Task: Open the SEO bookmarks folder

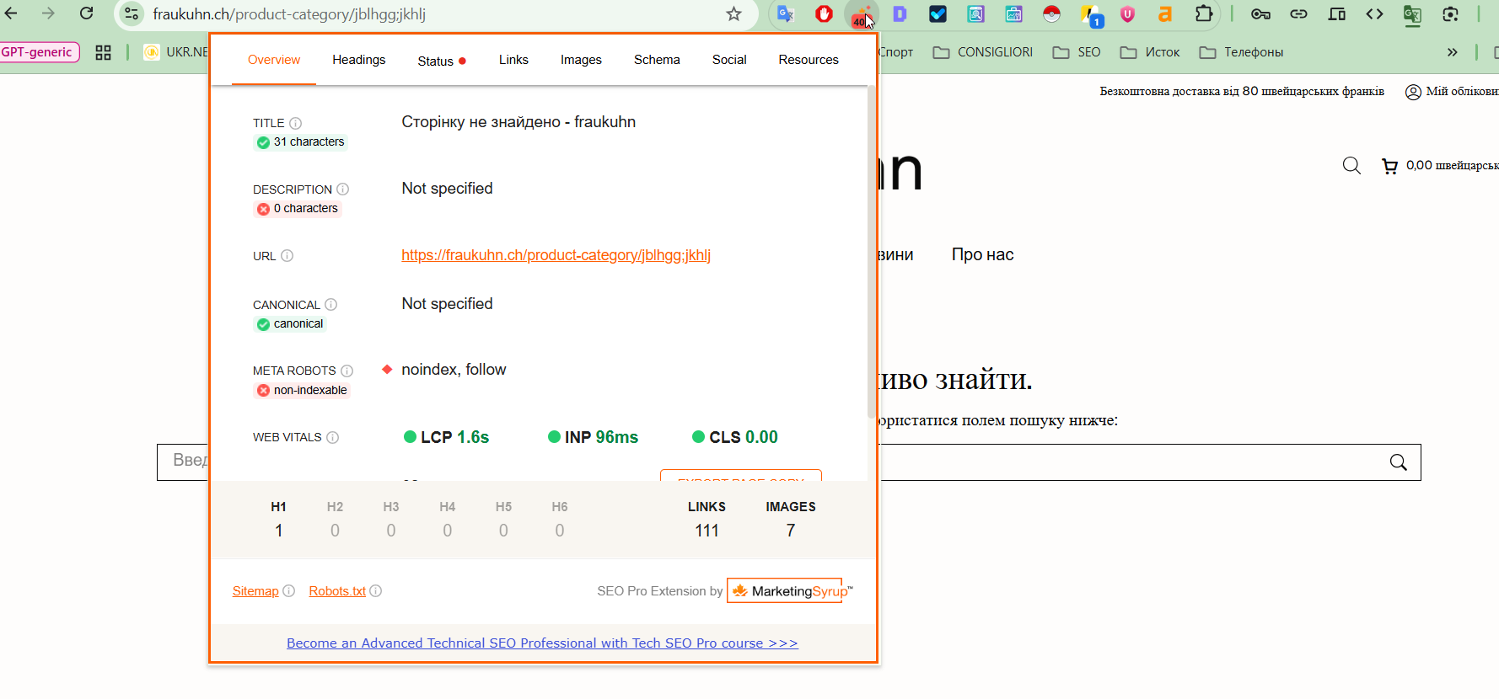Action: (1077, 52)
